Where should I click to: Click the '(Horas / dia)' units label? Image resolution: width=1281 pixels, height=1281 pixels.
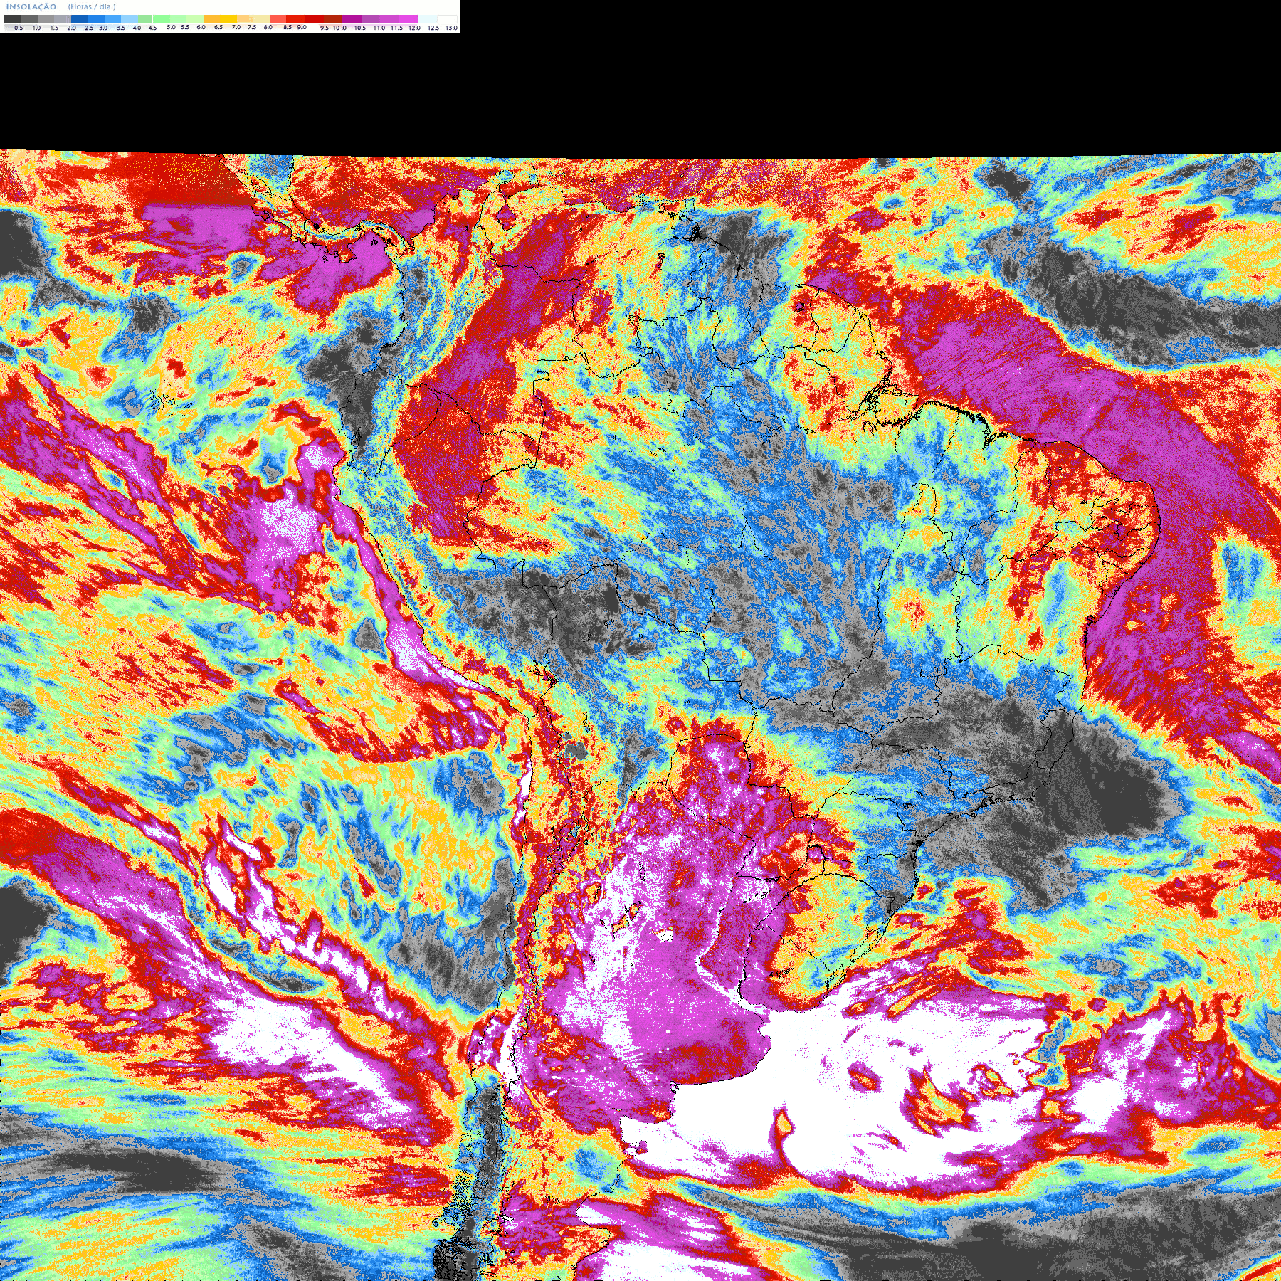pyautogui.click(x=92, y=7)
